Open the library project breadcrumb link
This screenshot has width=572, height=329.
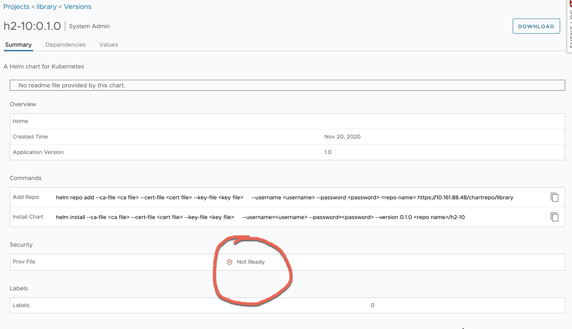click(x=46, y=7)
